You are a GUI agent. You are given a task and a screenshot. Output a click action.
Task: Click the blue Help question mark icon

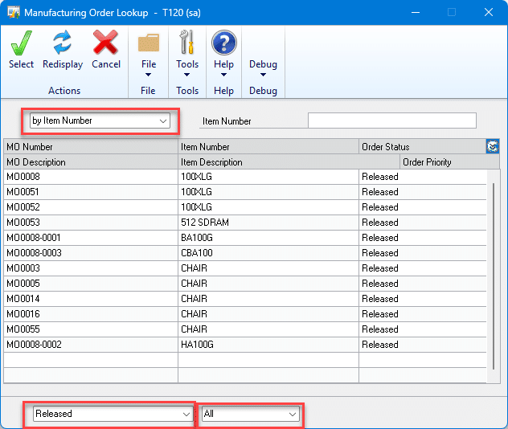click(223, 43)
